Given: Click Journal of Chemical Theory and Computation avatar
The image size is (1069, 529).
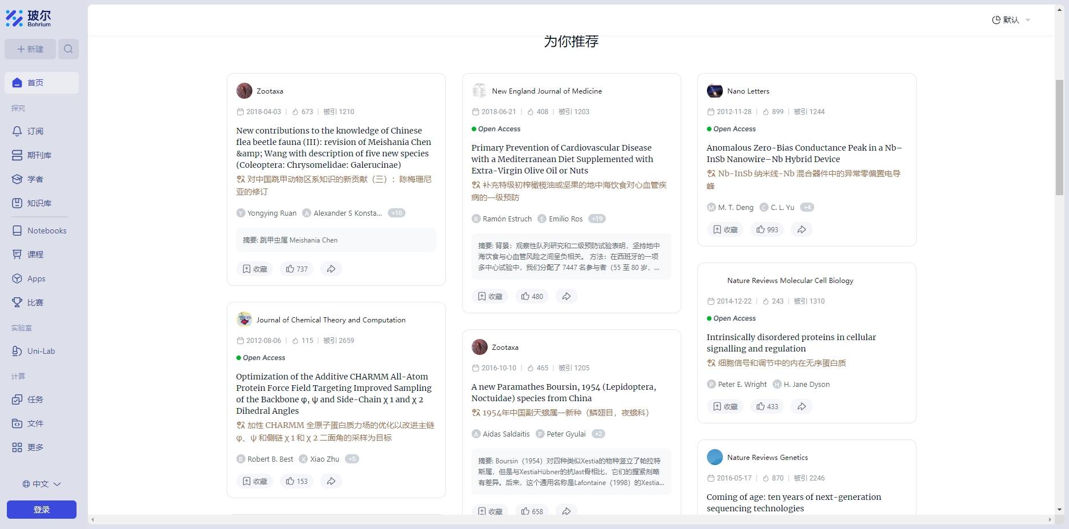Looking at the screenshot, I should click(x=244, y=320).
